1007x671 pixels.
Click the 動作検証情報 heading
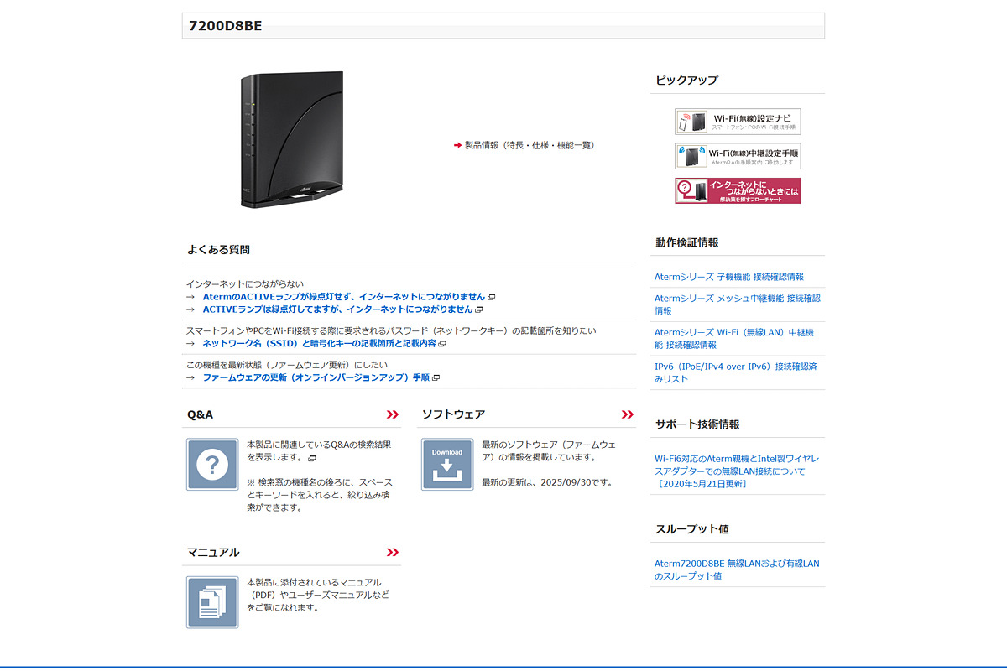tap(686, 242)
